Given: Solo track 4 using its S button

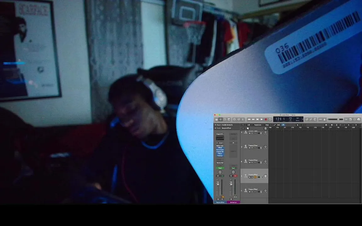Looking at the screenshot, I should (x=252, y=162).
